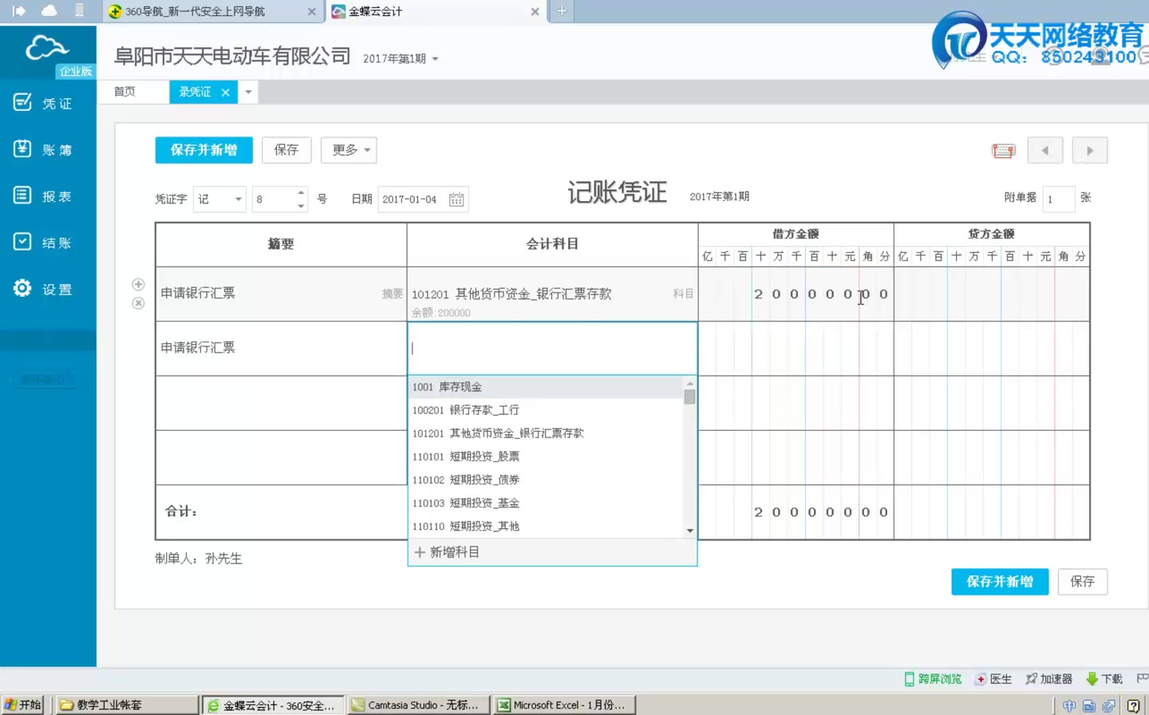The image size is (1149, 715).
Task: Click the 保存并新增 button
Action: click(203, 150)
